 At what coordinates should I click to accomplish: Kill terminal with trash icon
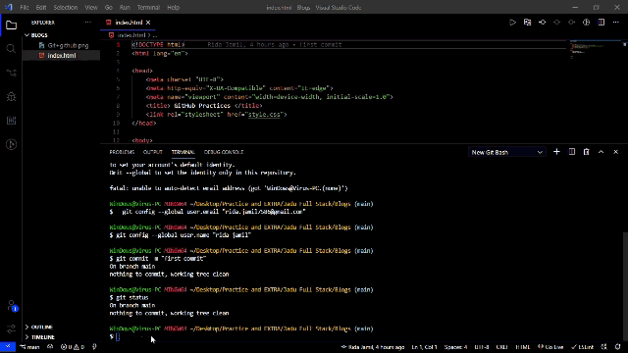587,152
